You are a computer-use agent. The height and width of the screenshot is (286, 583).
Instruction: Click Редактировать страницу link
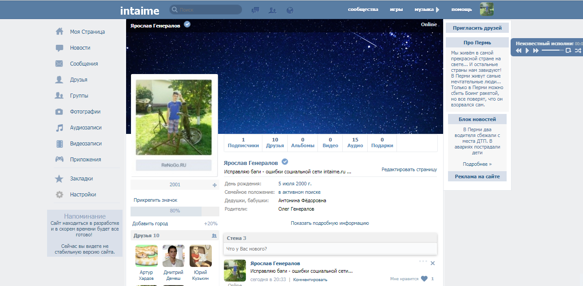point(409,169)
